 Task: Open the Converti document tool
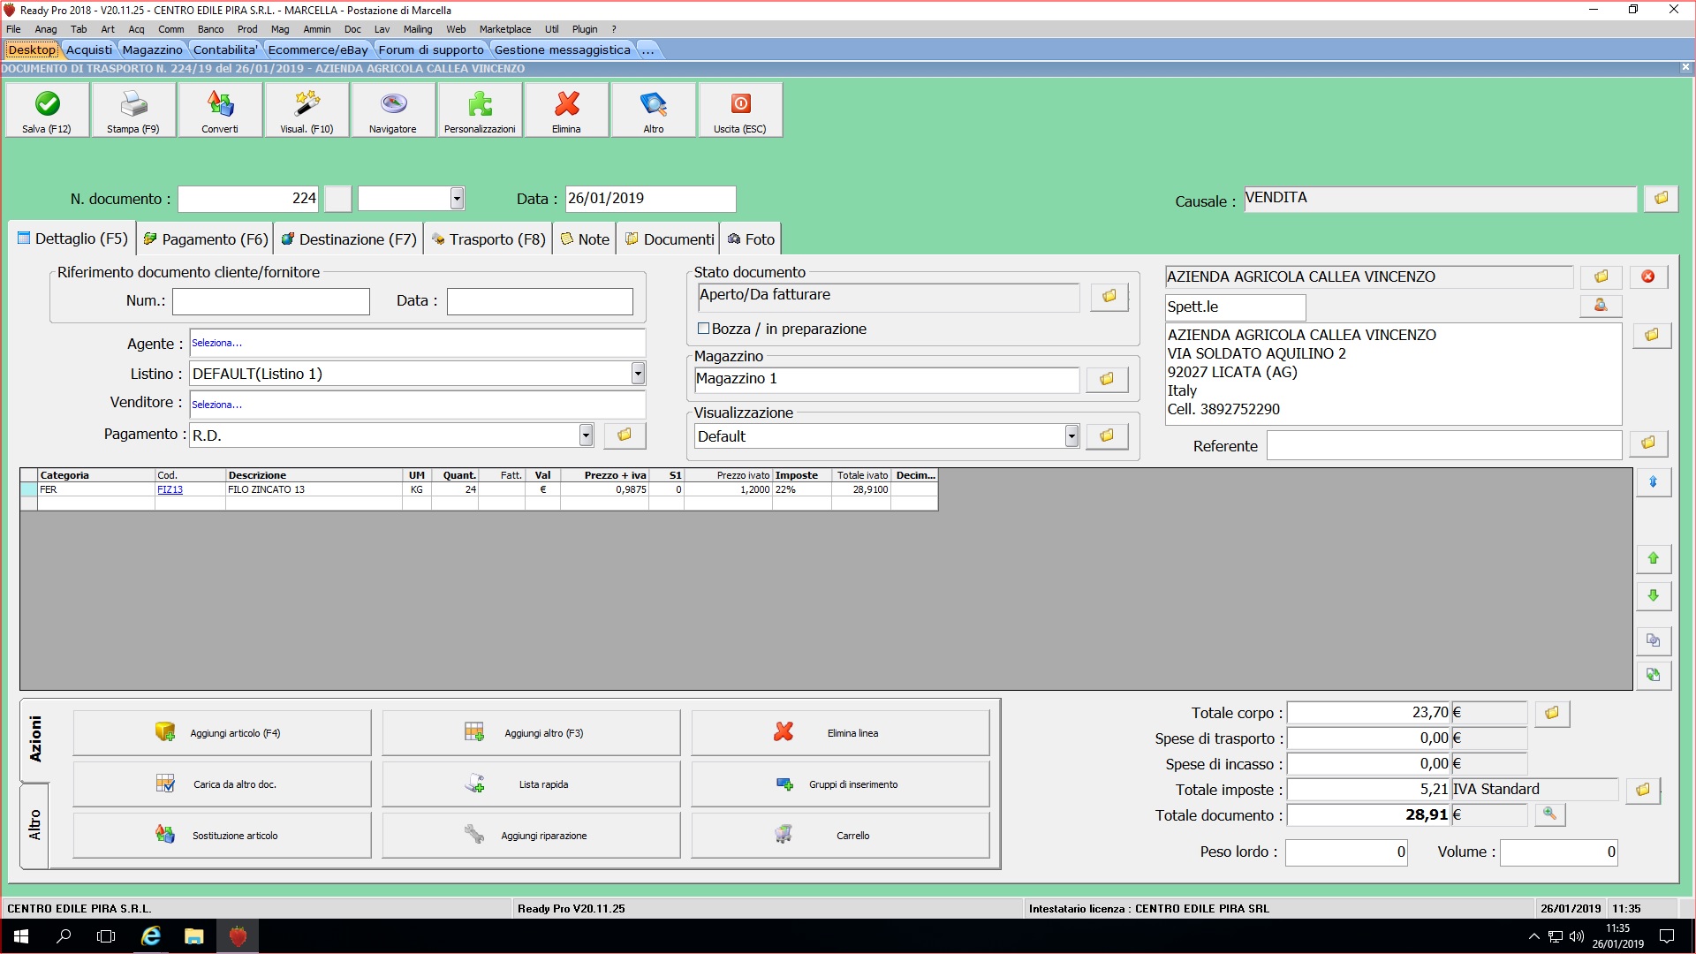[220, 104]
